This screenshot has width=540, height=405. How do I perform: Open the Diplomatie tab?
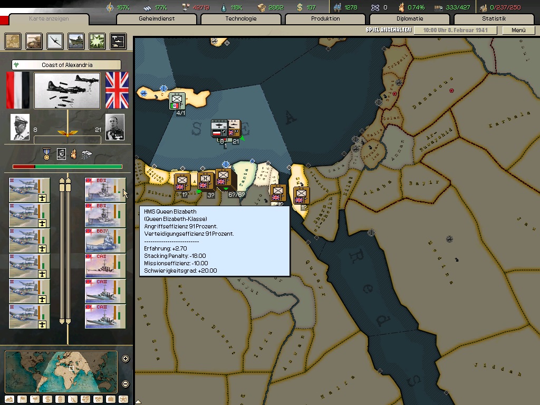coord(410,18)
